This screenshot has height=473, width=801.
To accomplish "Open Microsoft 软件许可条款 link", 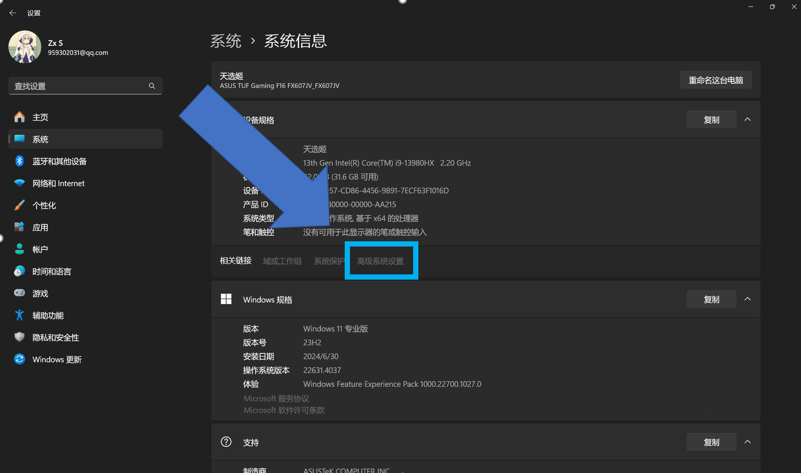I will [x=284, y=410].
